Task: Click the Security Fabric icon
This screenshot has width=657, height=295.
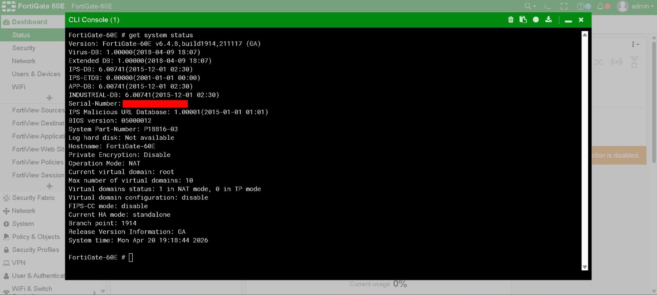Action: pyautogui.click(x=6, y=198)
